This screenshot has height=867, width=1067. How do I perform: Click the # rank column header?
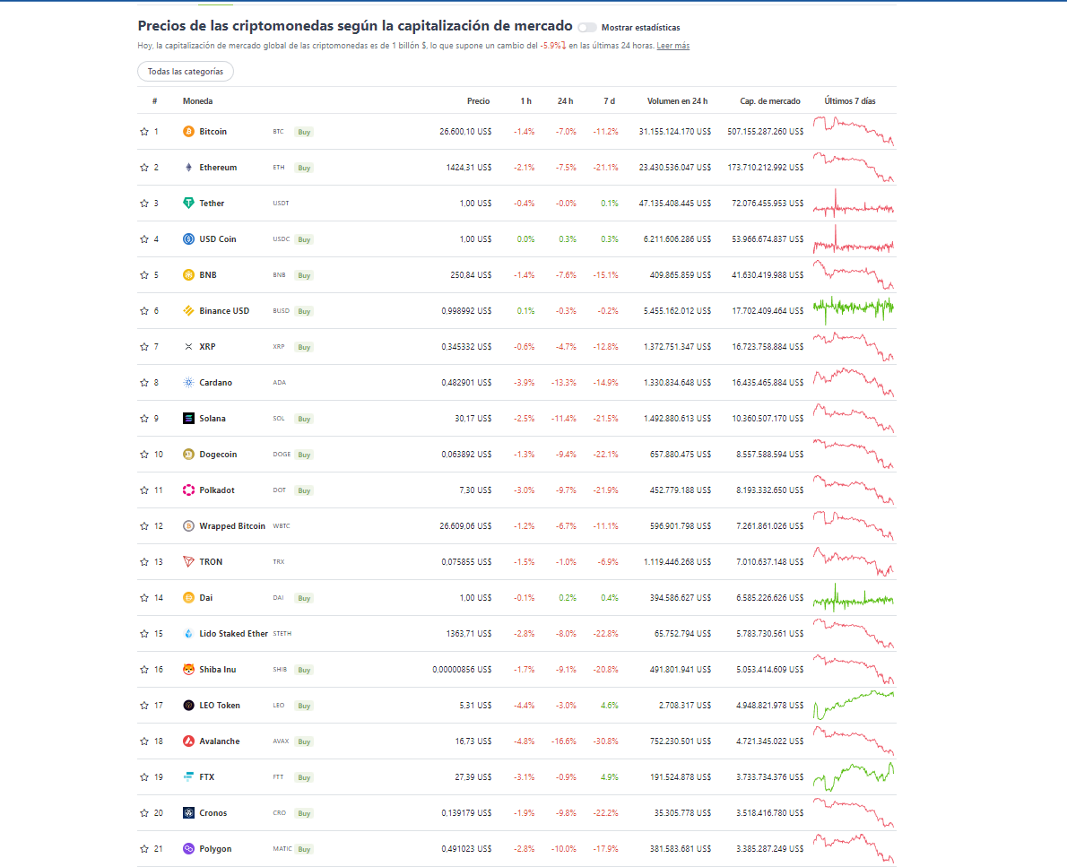pyautogui.click(x=155, y=100)
